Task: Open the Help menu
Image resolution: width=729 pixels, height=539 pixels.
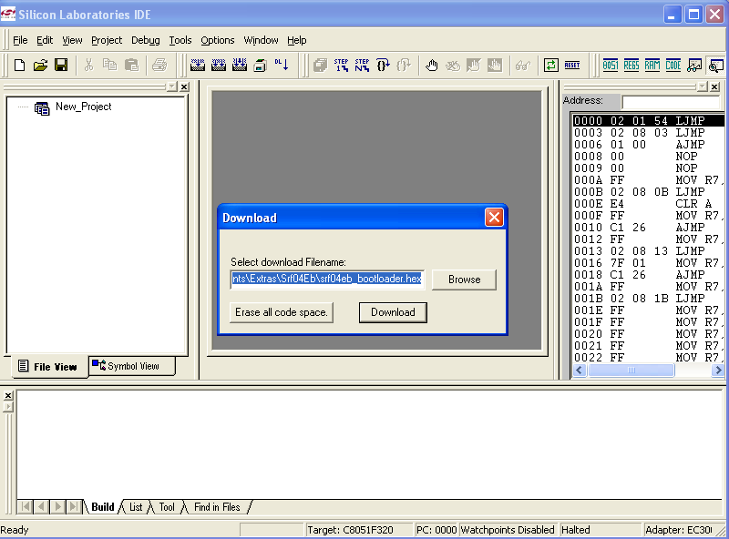Action: [297, 40]
